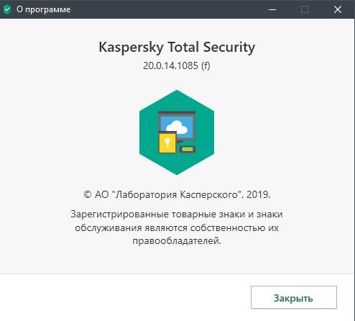The image size is (355, 321).
Task: Click the white cloud inside the logo
Action: 177,127
